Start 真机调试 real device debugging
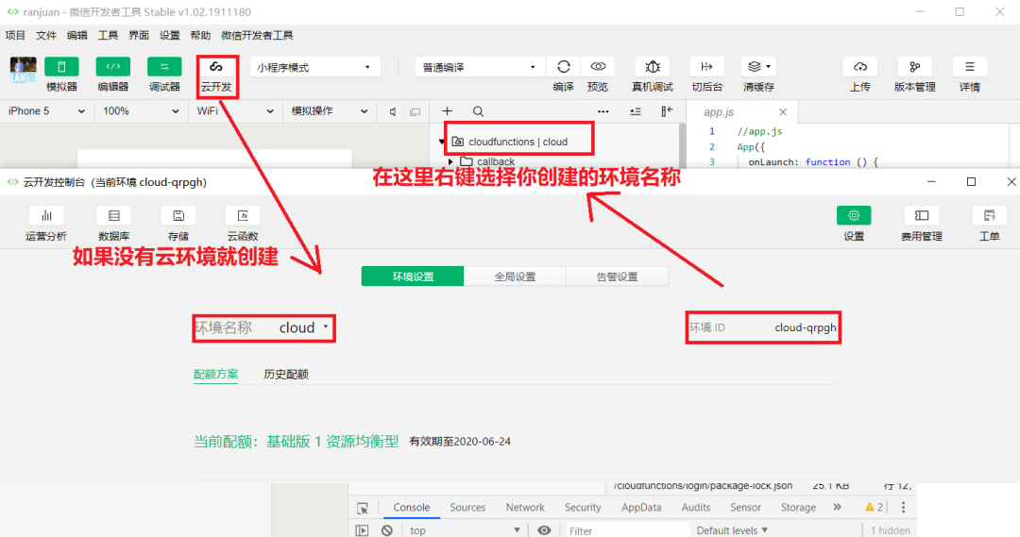Screen dimensions: 1020x537 click(653, 67)
